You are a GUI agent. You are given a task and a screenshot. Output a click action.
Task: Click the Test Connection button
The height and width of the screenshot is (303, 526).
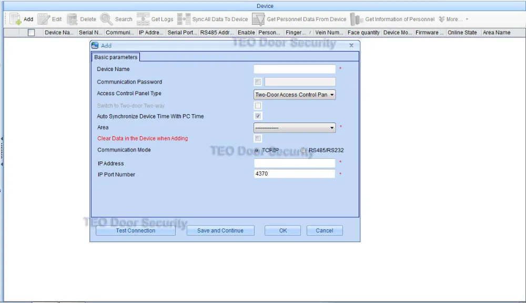[x=136, y=230]
